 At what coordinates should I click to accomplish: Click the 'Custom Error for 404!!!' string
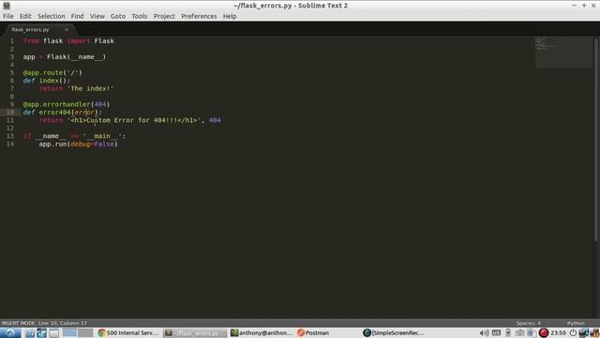click(x=134, y=120)
